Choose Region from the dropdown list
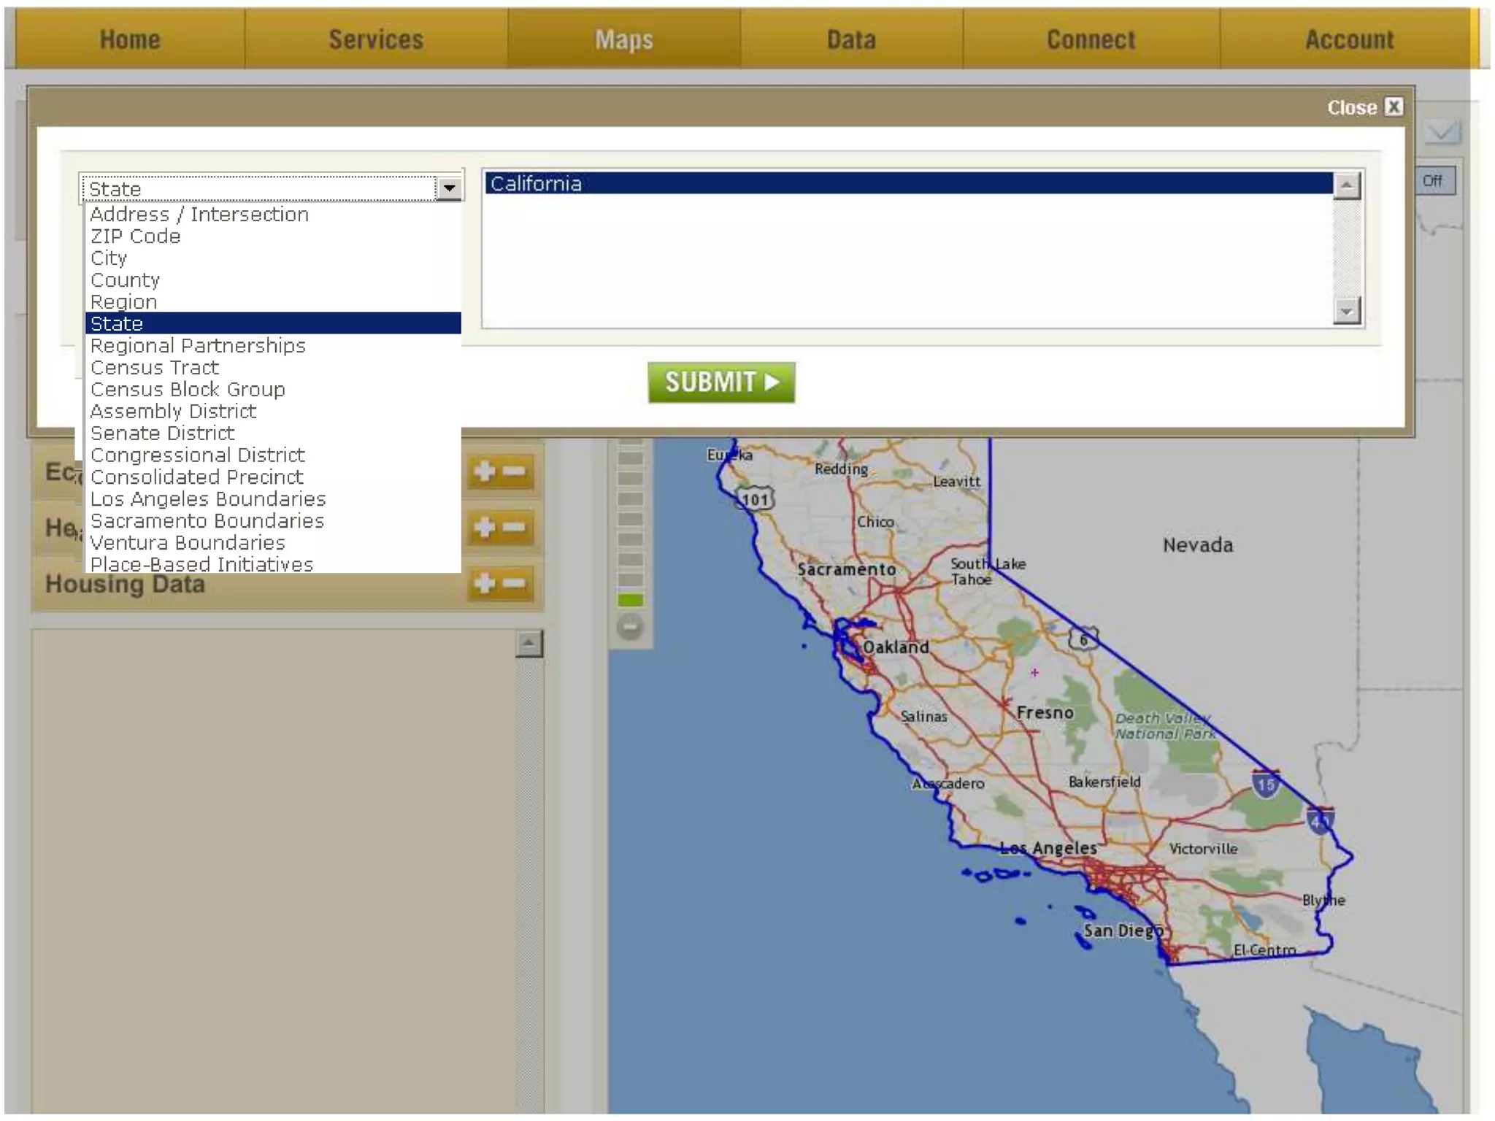The width and height of the screenshot is (1495, 1121). [273, 302]
